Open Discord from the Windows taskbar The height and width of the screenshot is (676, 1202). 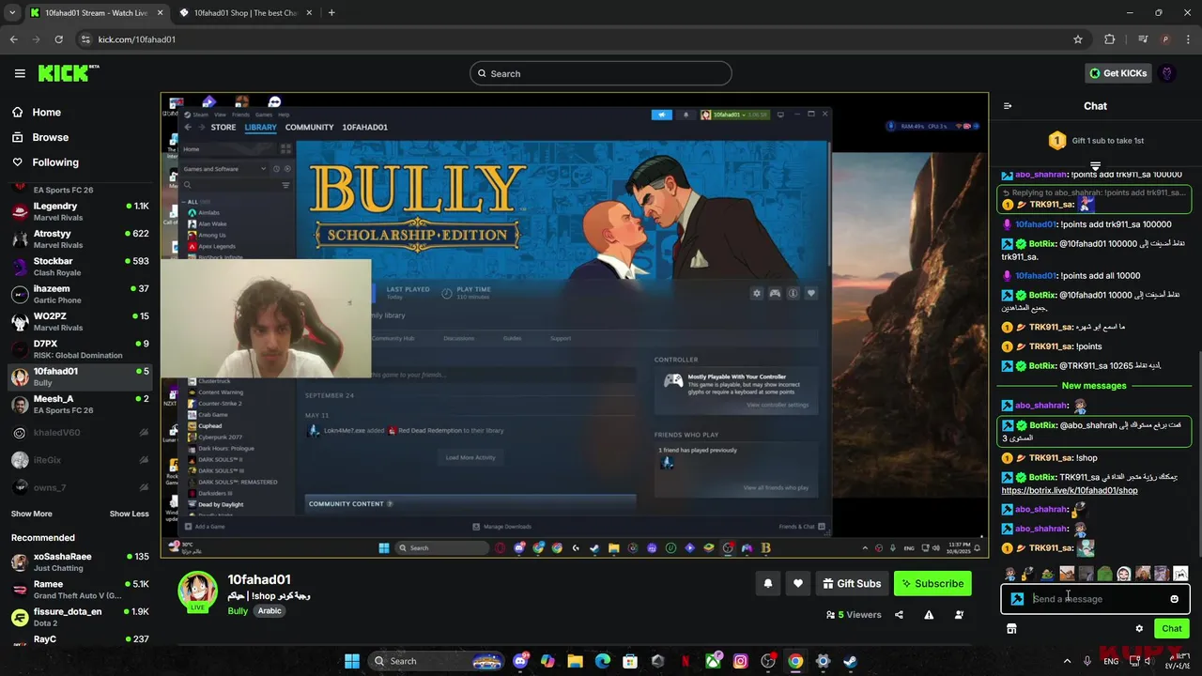[520, 661]
